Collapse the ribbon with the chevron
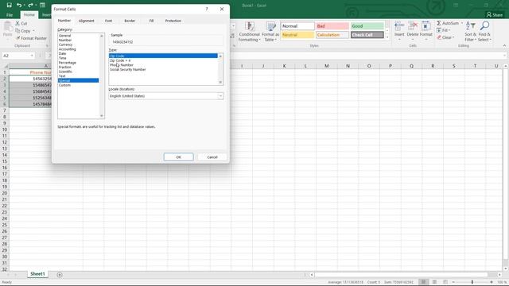The height and width of the screenshot is (286, 509). pos(504,46)
